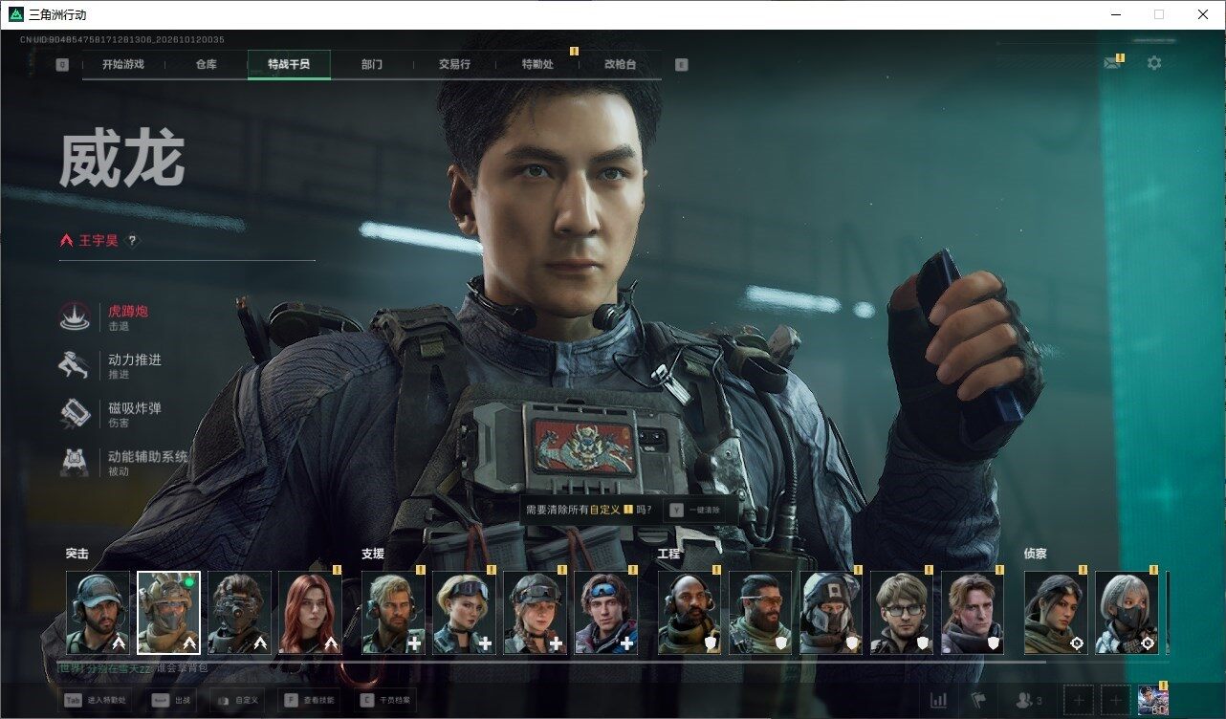Select the 特战干员 tab
The image size is (1226, 719).
(289, 65)
